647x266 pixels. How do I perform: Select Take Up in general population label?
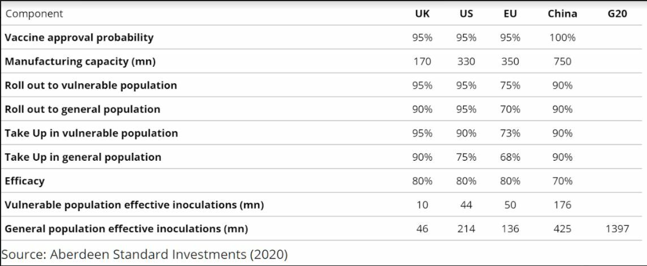tap(83, 157)
